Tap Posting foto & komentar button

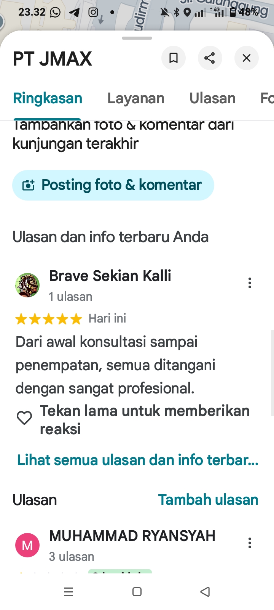[x=113, y=185]
